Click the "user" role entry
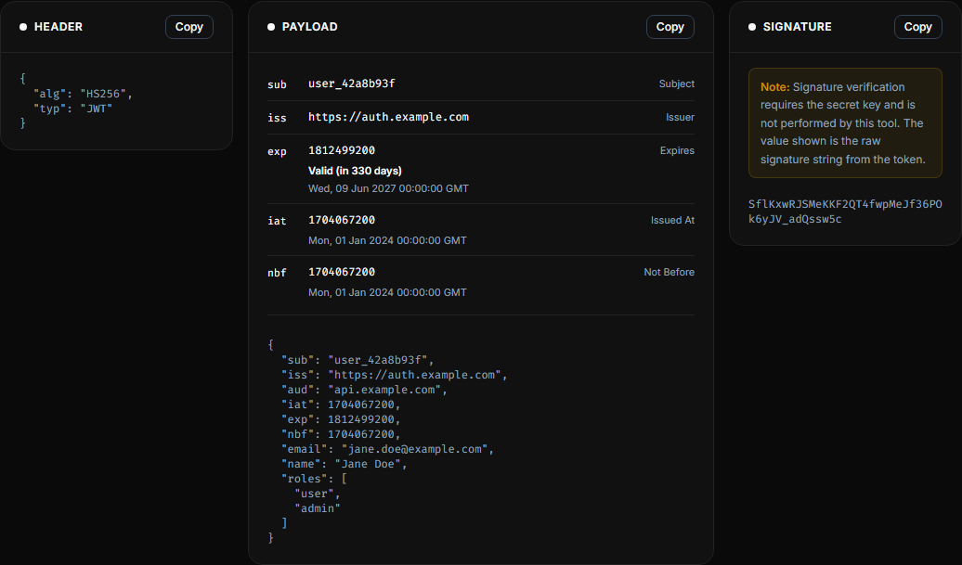962x565 pixels. 318,494
